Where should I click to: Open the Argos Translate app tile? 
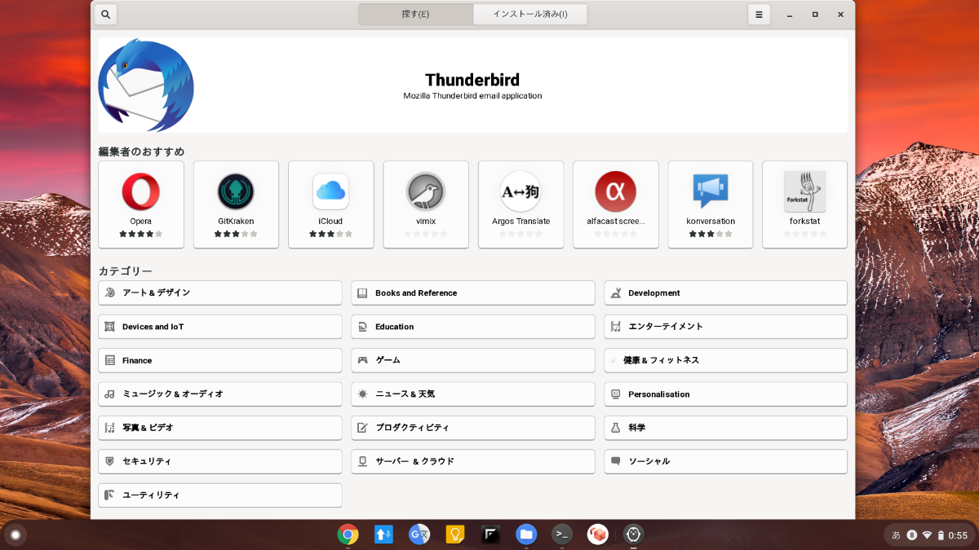tap(521, 205)
